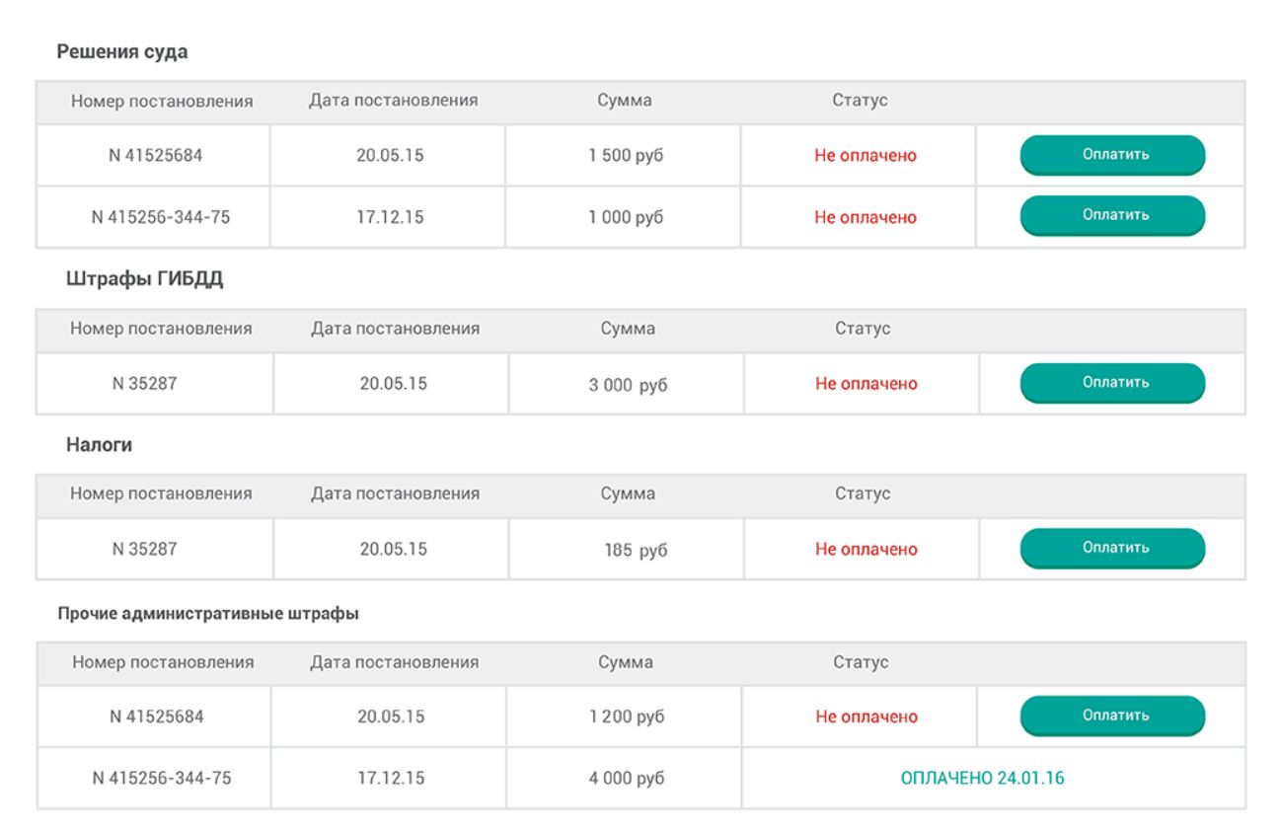Select date 17.12.15 in Решения суда table
Image resolution: width=1280 pixels, height=829 pixels.
390,217
